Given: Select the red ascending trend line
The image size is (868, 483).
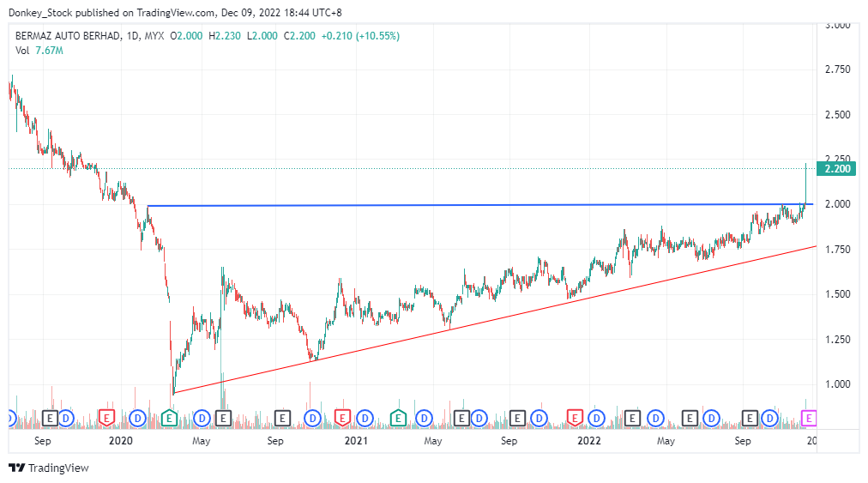Looking at the screenshot, I should point(495,320).
